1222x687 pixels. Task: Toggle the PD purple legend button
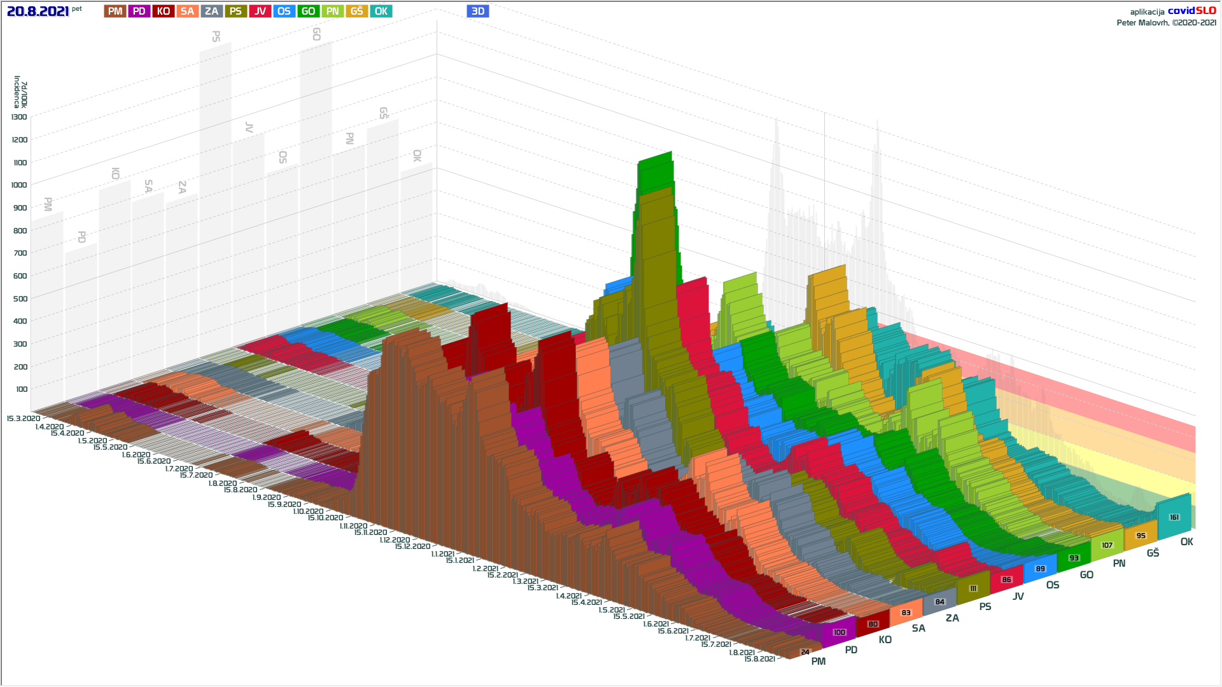tap(139, 11)
